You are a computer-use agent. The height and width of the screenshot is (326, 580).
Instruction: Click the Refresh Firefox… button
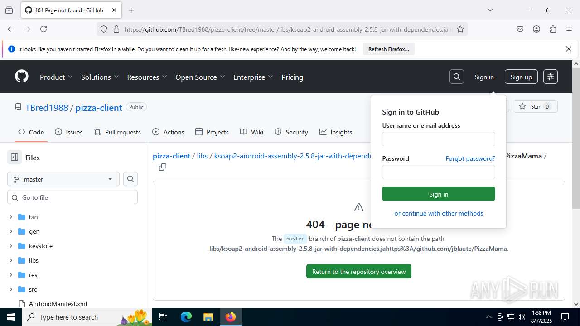pyautogui.click(x=389, y=49)
